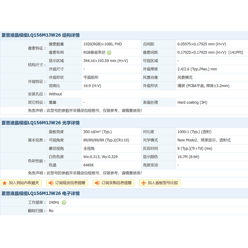Select the value 2.4/2.6 (Typ./Max.) mm
Screen dimensions: 248x248
[197, 69]
